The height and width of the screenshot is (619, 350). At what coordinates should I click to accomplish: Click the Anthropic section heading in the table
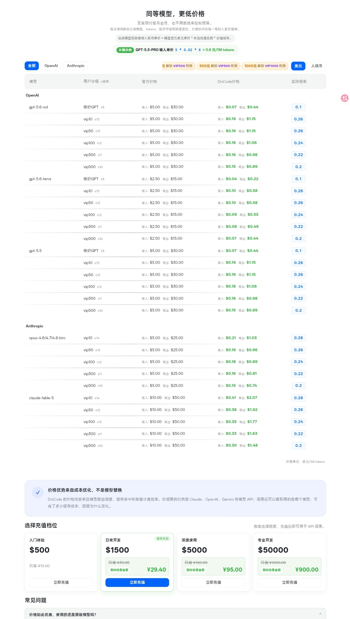click(x=35, y=326)
